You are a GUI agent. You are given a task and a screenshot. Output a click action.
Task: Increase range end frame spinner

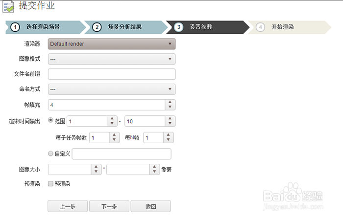click(170, 118)
